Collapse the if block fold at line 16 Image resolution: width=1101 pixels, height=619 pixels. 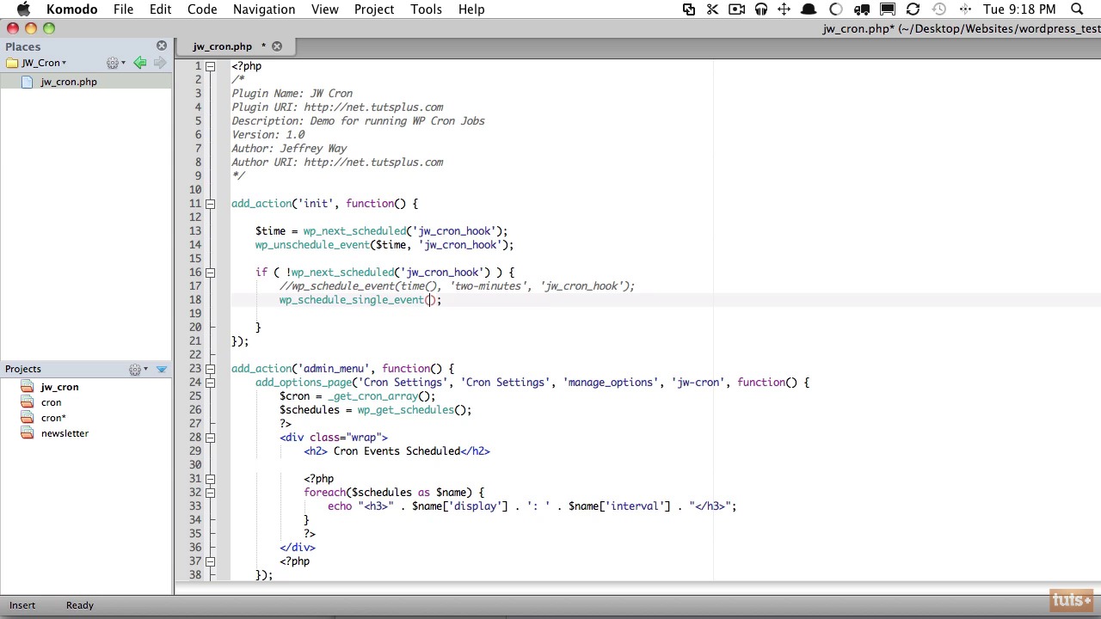coord(210,273)
